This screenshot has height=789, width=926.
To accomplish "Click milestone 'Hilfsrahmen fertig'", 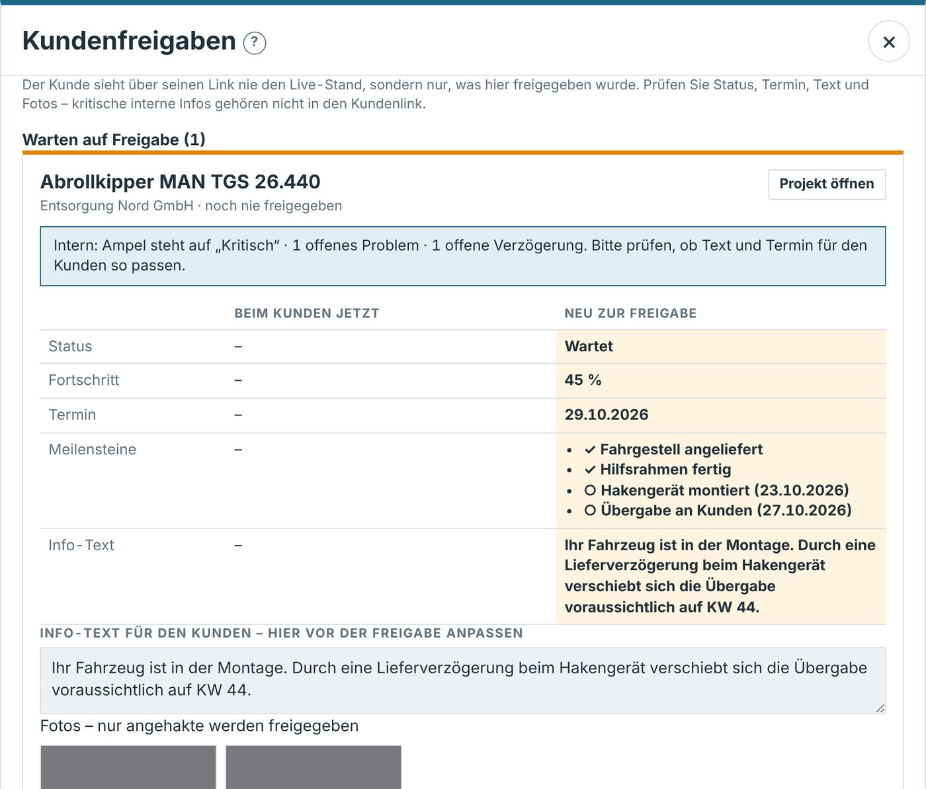I will [x=665, y=470].
